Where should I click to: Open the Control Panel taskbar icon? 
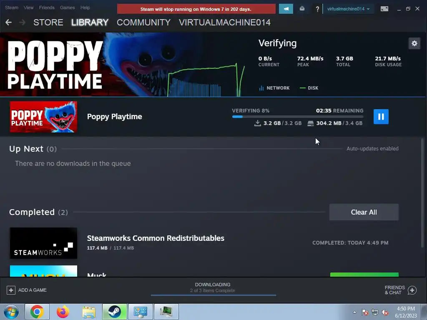click(141, 312)
